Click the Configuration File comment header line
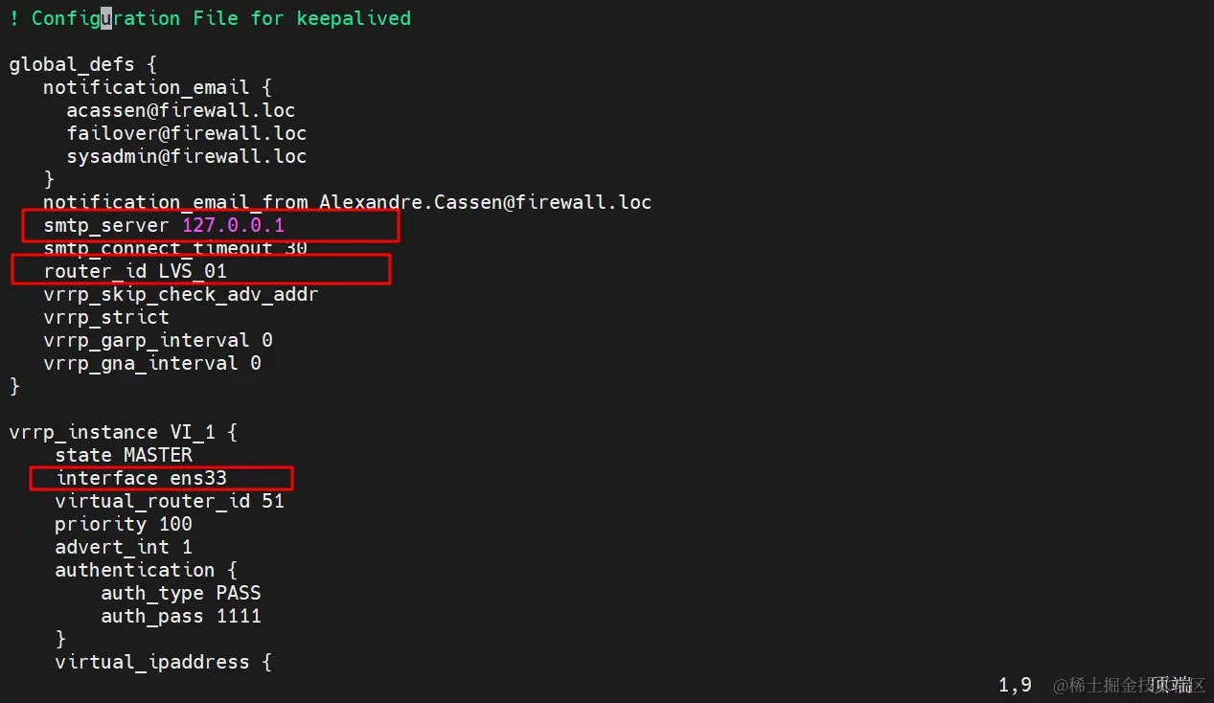This screenshot has height=703, width=1214. (x=210, y=18)
